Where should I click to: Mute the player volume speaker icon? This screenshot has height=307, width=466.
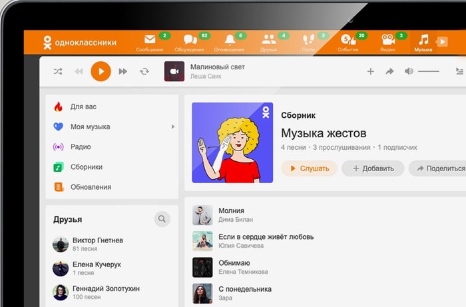[409, 71]
